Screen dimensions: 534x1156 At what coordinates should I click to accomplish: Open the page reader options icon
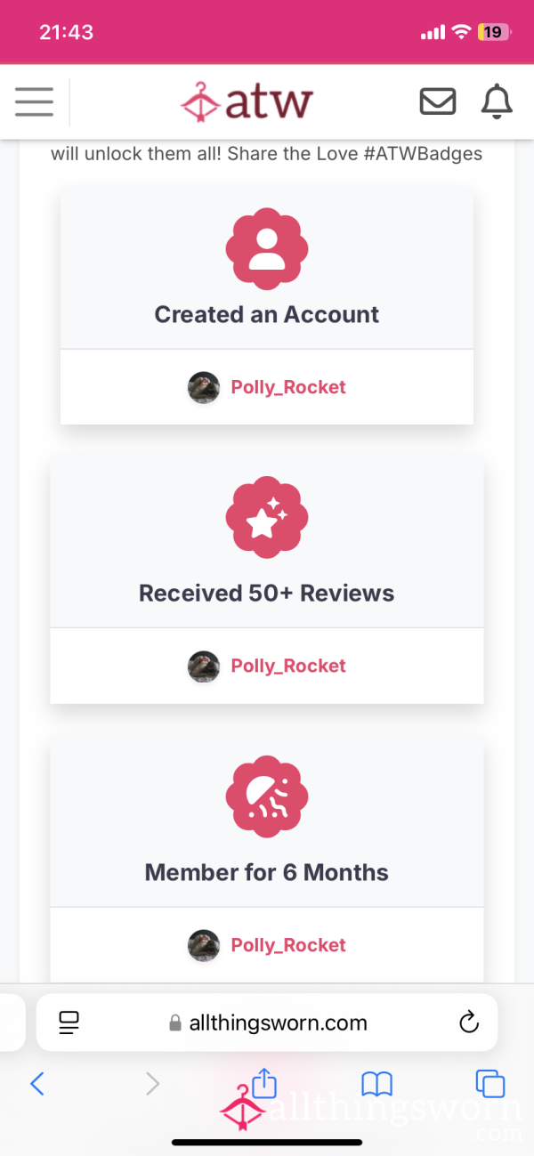click(69, 1023)
